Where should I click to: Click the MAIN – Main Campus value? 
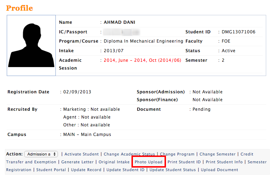click(87, 135)
